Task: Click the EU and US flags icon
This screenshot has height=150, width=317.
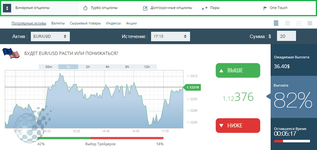Action: pyautogui.click(x=11, y=53)
